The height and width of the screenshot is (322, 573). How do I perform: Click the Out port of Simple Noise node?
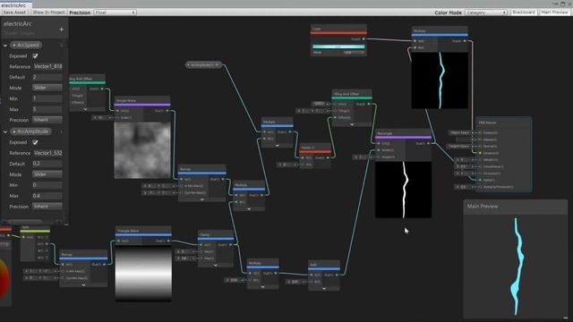pos(167,111)
